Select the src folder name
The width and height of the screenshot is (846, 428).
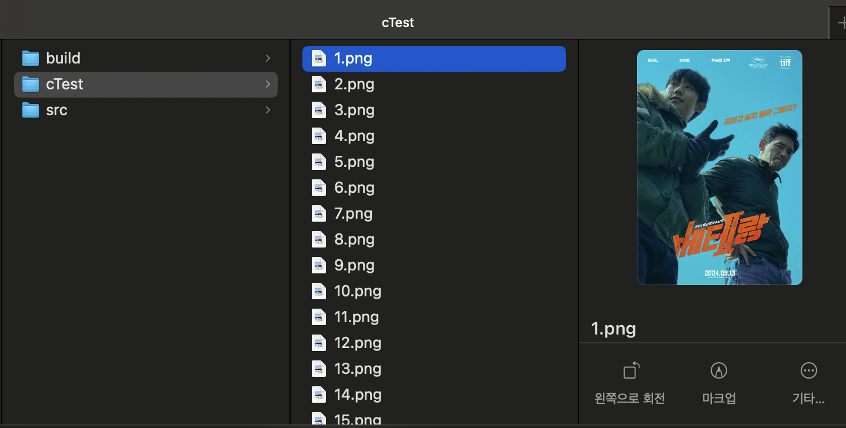point(56,110)
